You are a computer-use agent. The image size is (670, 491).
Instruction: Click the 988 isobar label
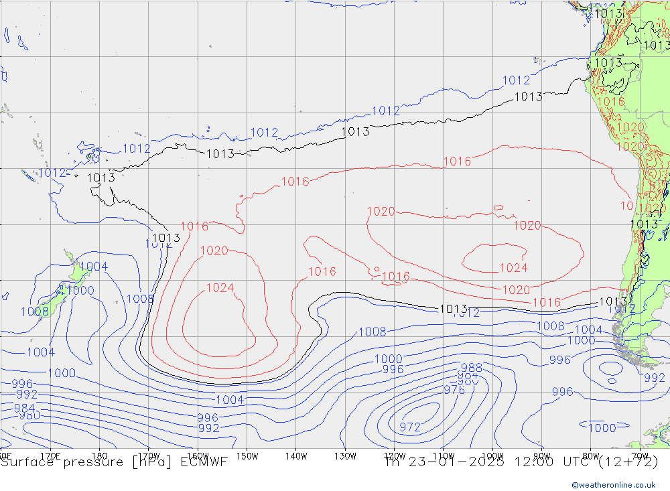point(471,368)
